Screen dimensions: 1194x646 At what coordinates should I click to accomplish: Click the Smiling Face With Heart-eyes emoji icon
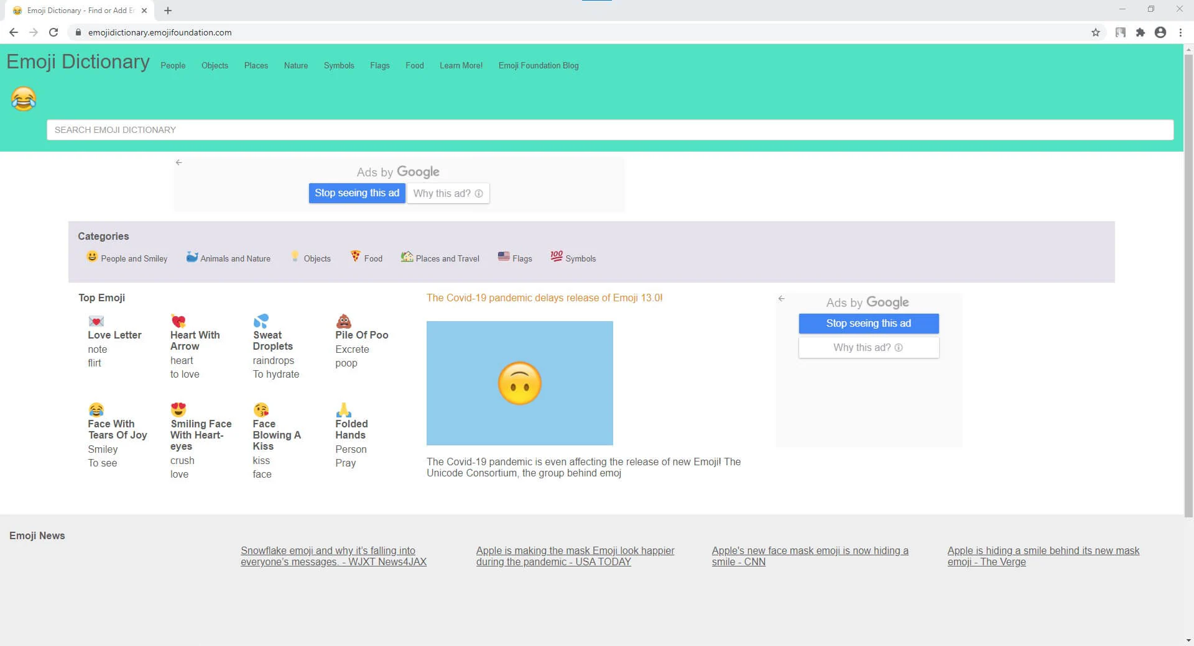(178, 410)
